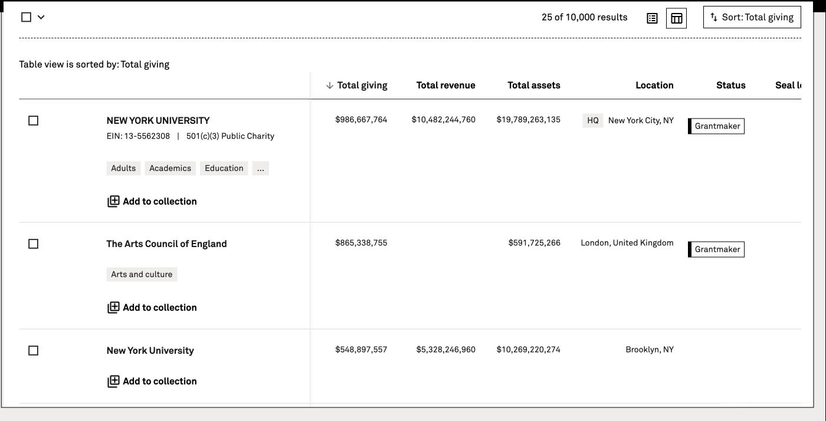Click the HQ badge next to New York City

[x=593, y=121]
